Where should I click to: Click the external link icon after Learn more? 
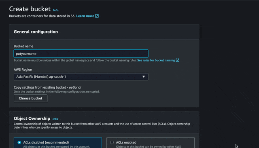97,16
